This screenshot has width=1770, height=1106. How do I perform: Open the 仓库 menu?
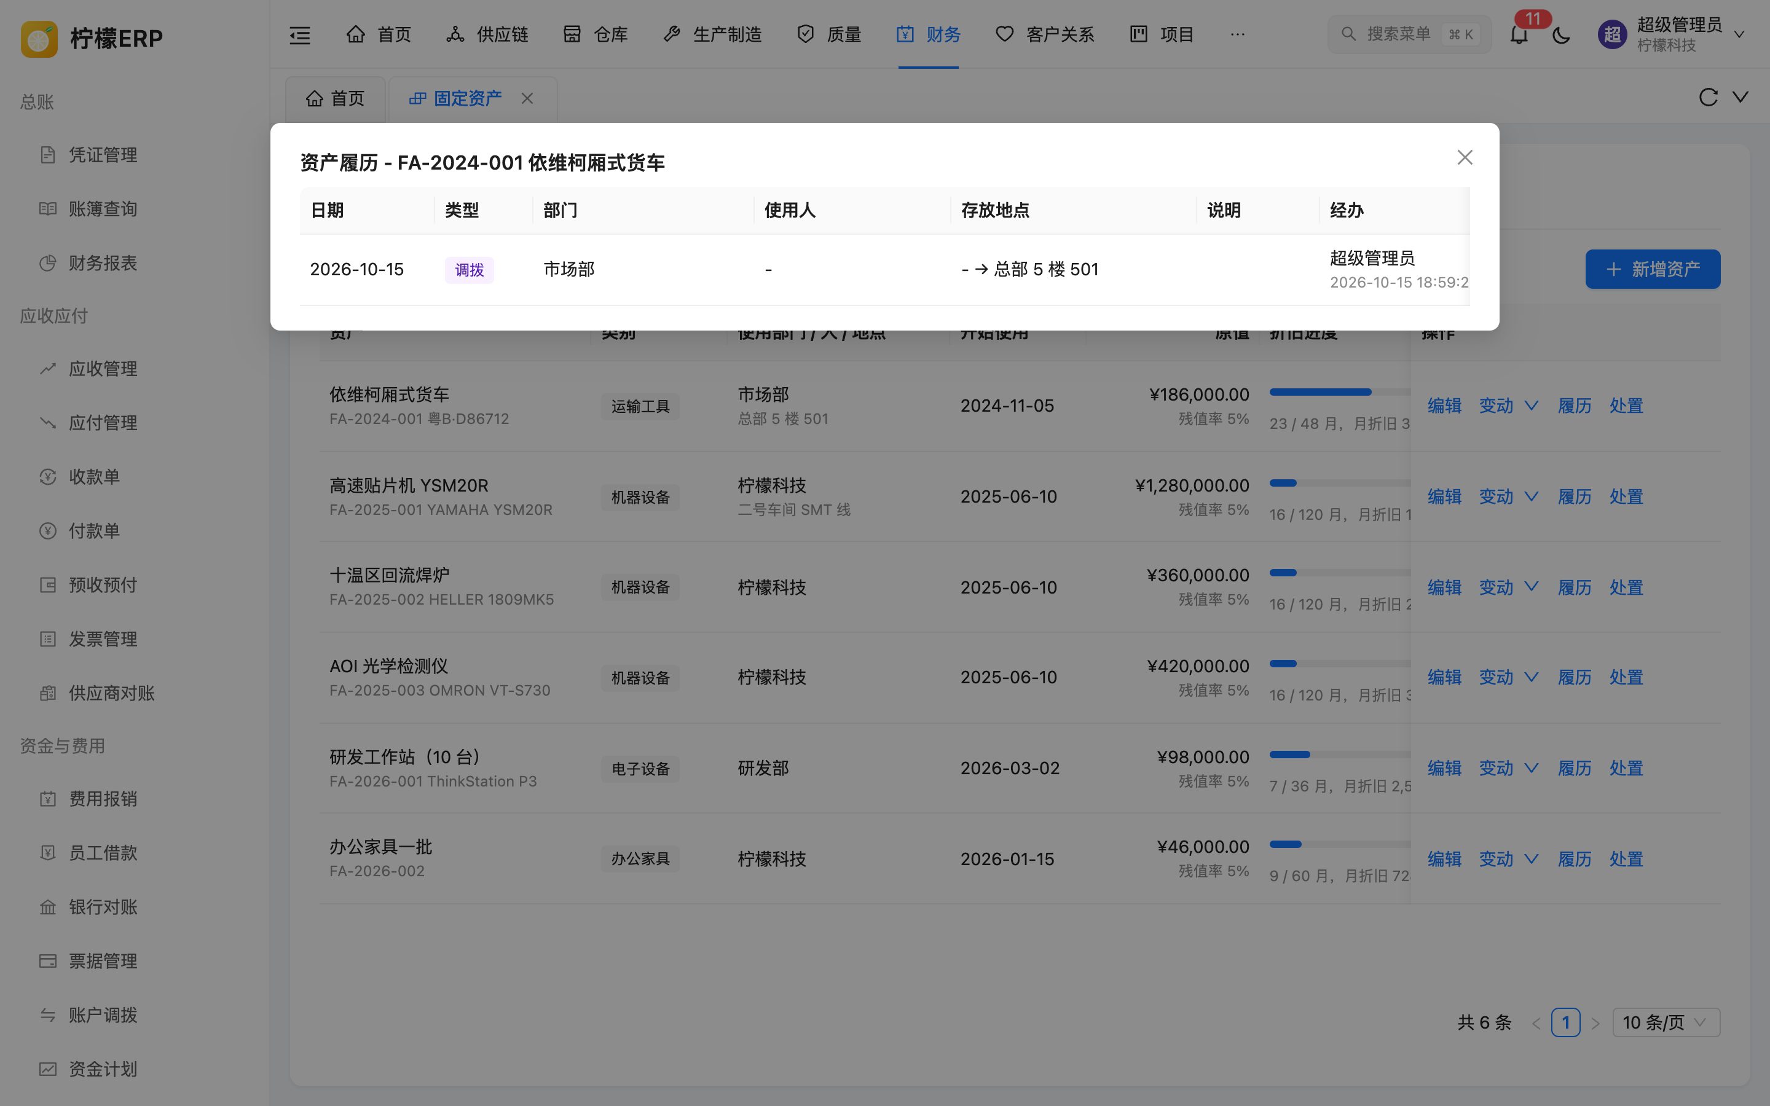[x=596, y=34]
